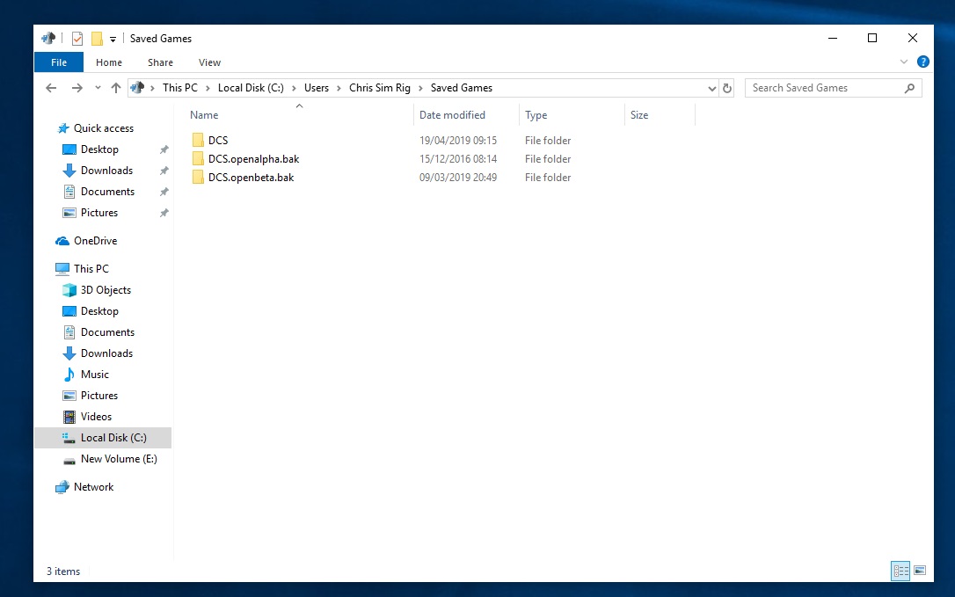Open Documents under This PC

click(107, 332)
